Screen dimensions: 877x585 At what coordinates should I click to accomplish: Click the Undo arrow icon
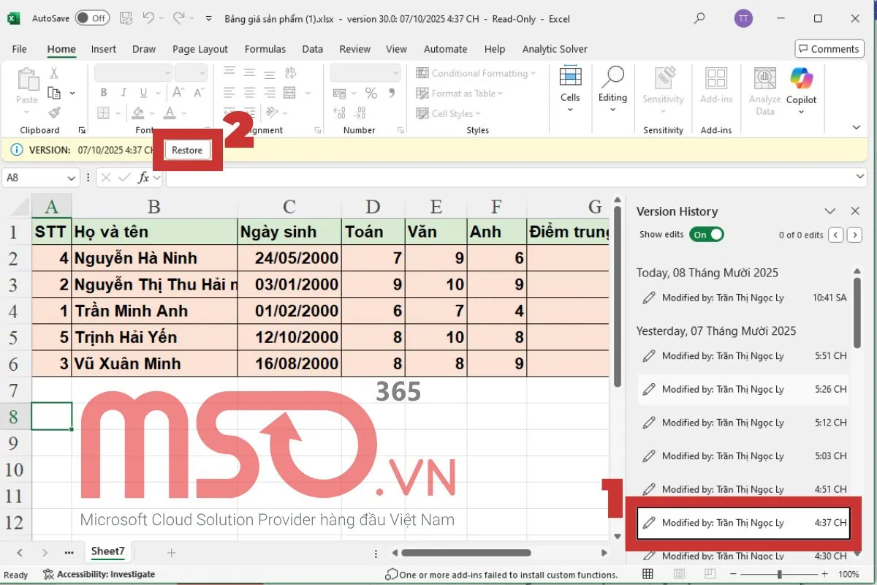point(150,18)
